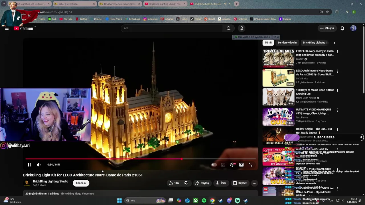Seek on the red video progress bar
Screen dimensions: 365x205
(141, 159)
